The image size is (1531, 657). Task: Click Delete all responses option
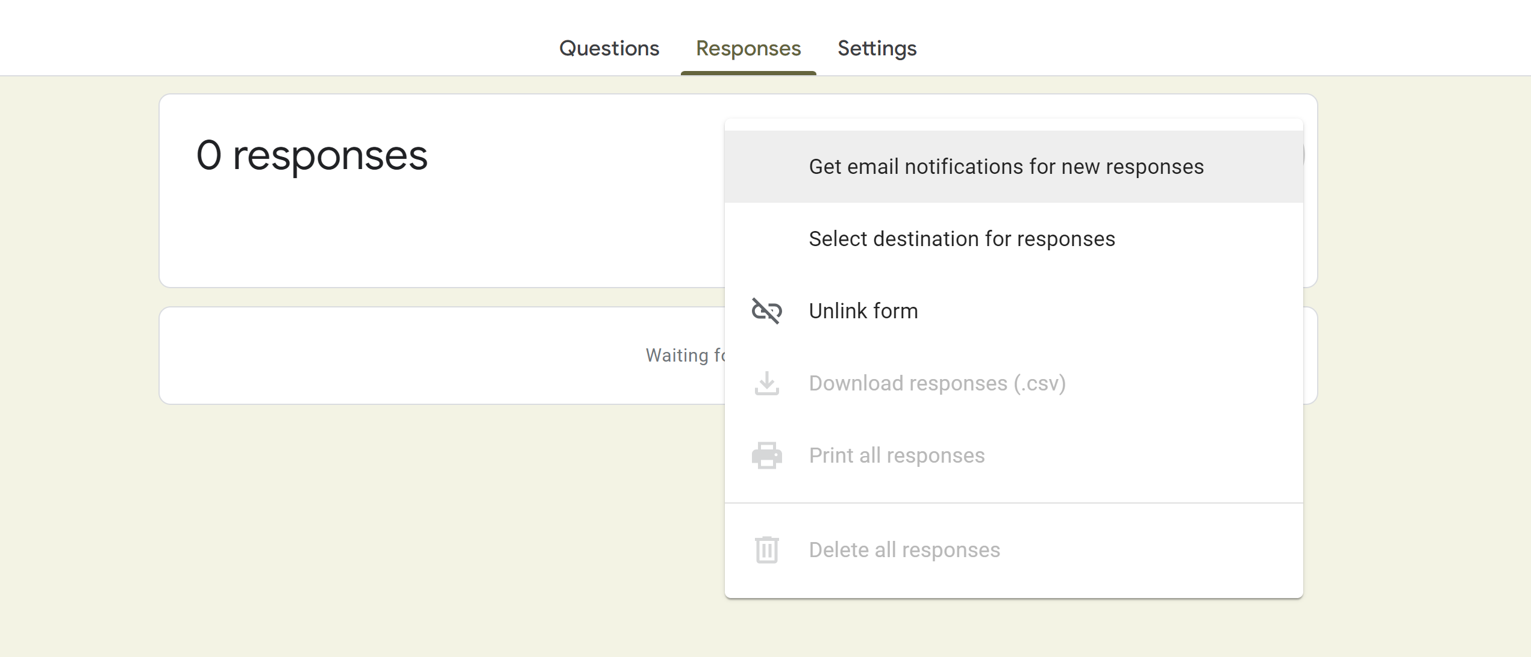pos(904,550)
